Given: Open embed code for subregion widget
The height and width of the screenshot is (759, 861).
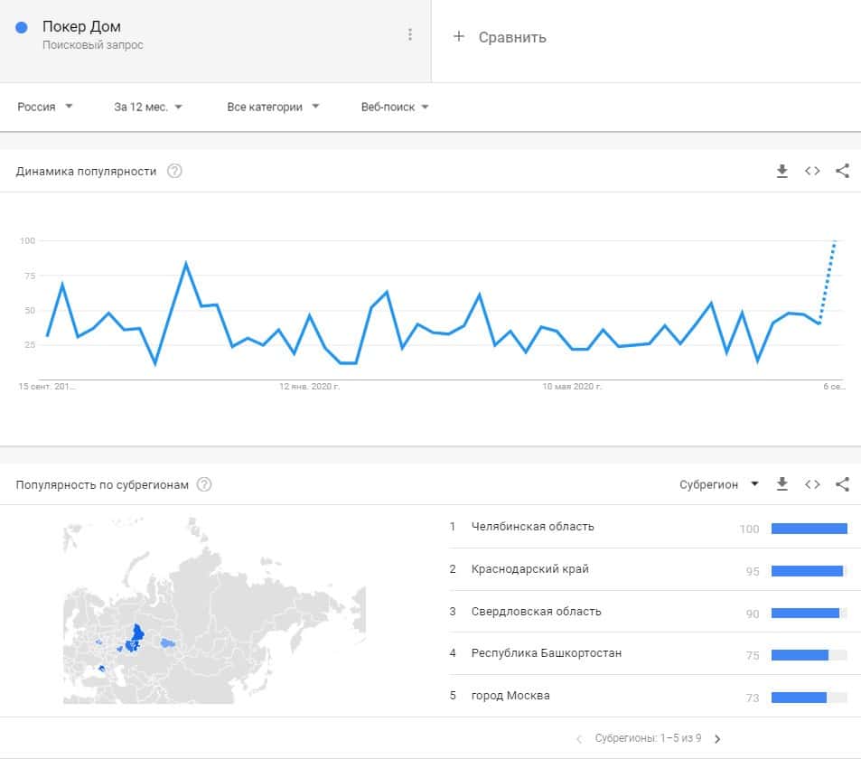Looking at the screenshot, I should (812, 484).
